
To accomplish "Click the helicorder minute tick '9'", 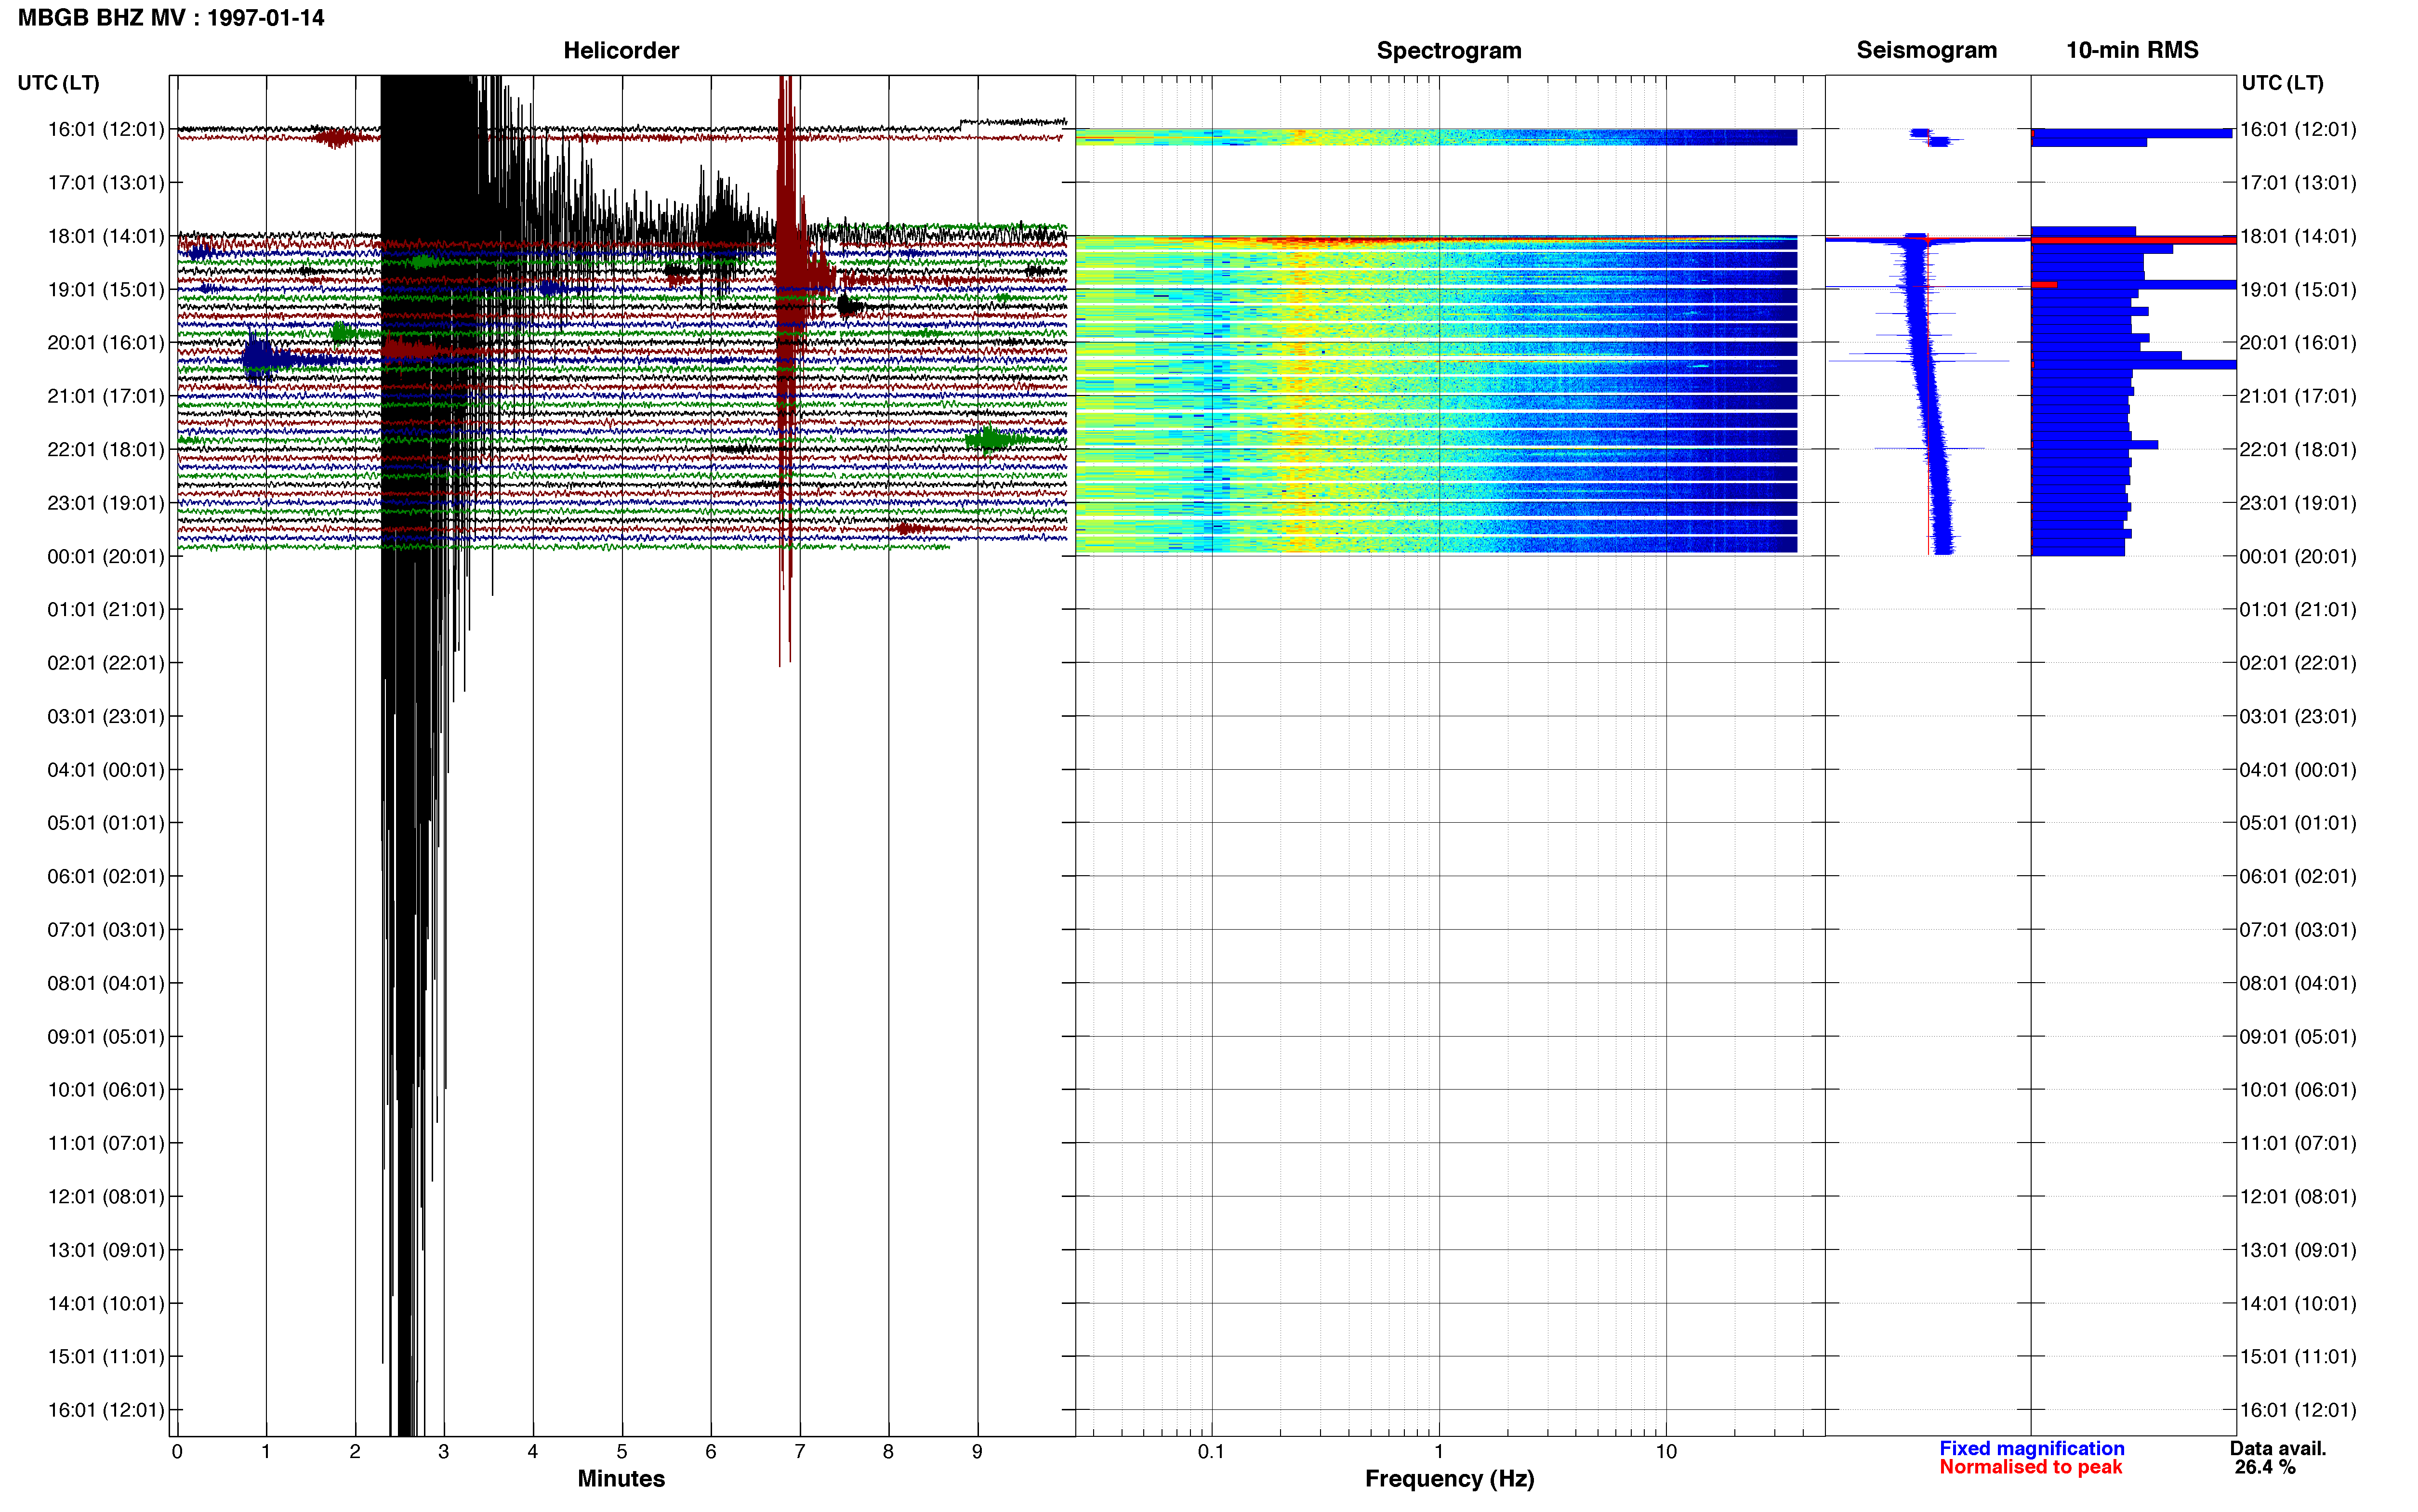I will [977, 1452].
